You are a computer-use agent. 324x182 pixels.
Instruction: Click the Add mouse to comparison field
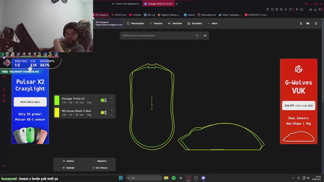(x=156, y=36)
